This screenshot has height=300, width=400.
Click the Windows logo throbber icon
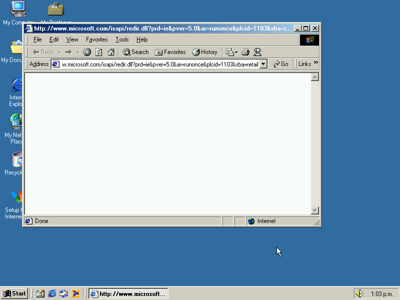coord(309,40)
